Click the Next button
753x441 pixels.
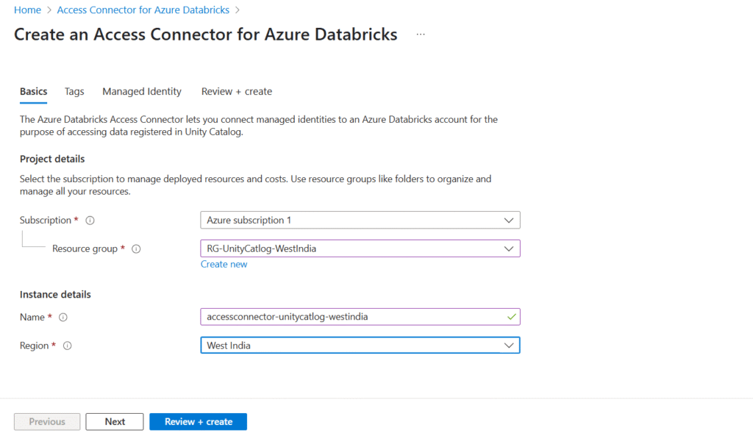pyautogui.click(x=115, y=422)
